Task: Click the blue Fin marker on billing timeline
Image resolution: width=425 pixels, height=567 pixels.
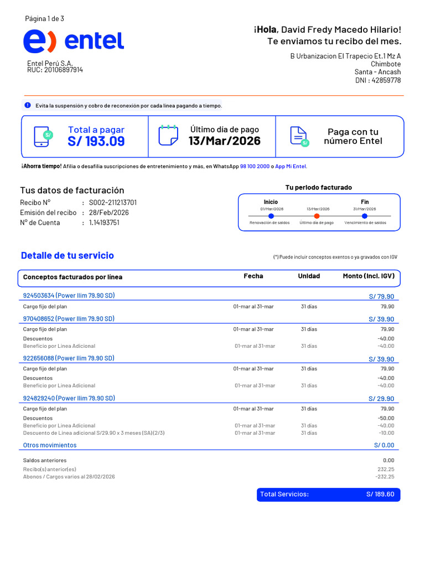Action: (x=364, y=216)
